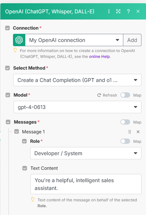This screenshot has width=146, height=215.
Task: Click the Map label next to Messages toggle
Action: click(x=137, y=122)
